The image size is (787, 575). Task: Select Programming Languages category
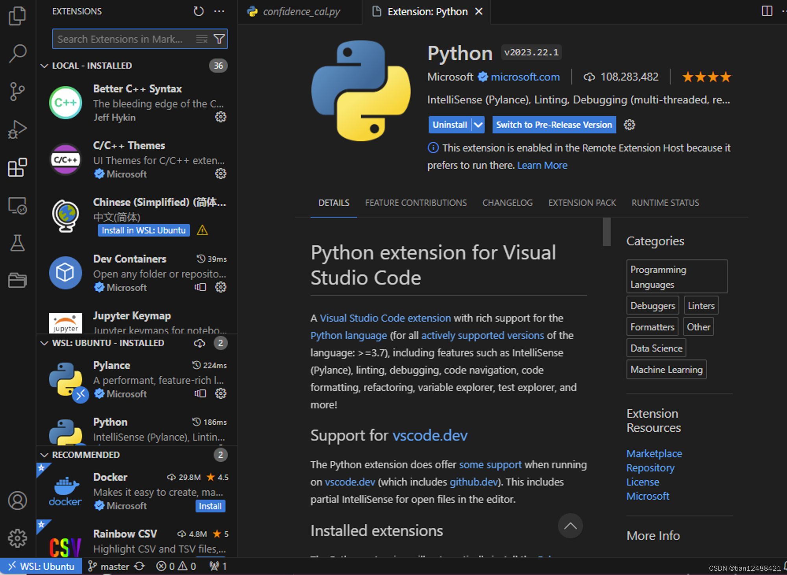(x=677, y=277)
